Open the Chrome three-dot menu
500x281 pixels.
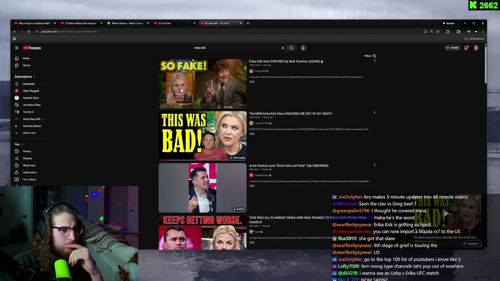483,32
